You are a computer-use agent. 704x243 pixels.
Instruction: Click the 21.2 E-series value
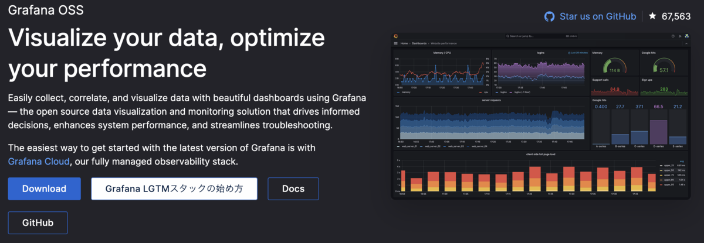(678, 107)
